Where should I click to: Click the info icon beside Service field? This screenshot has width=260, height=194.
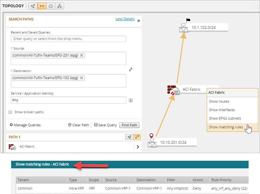tap(131, 100)
